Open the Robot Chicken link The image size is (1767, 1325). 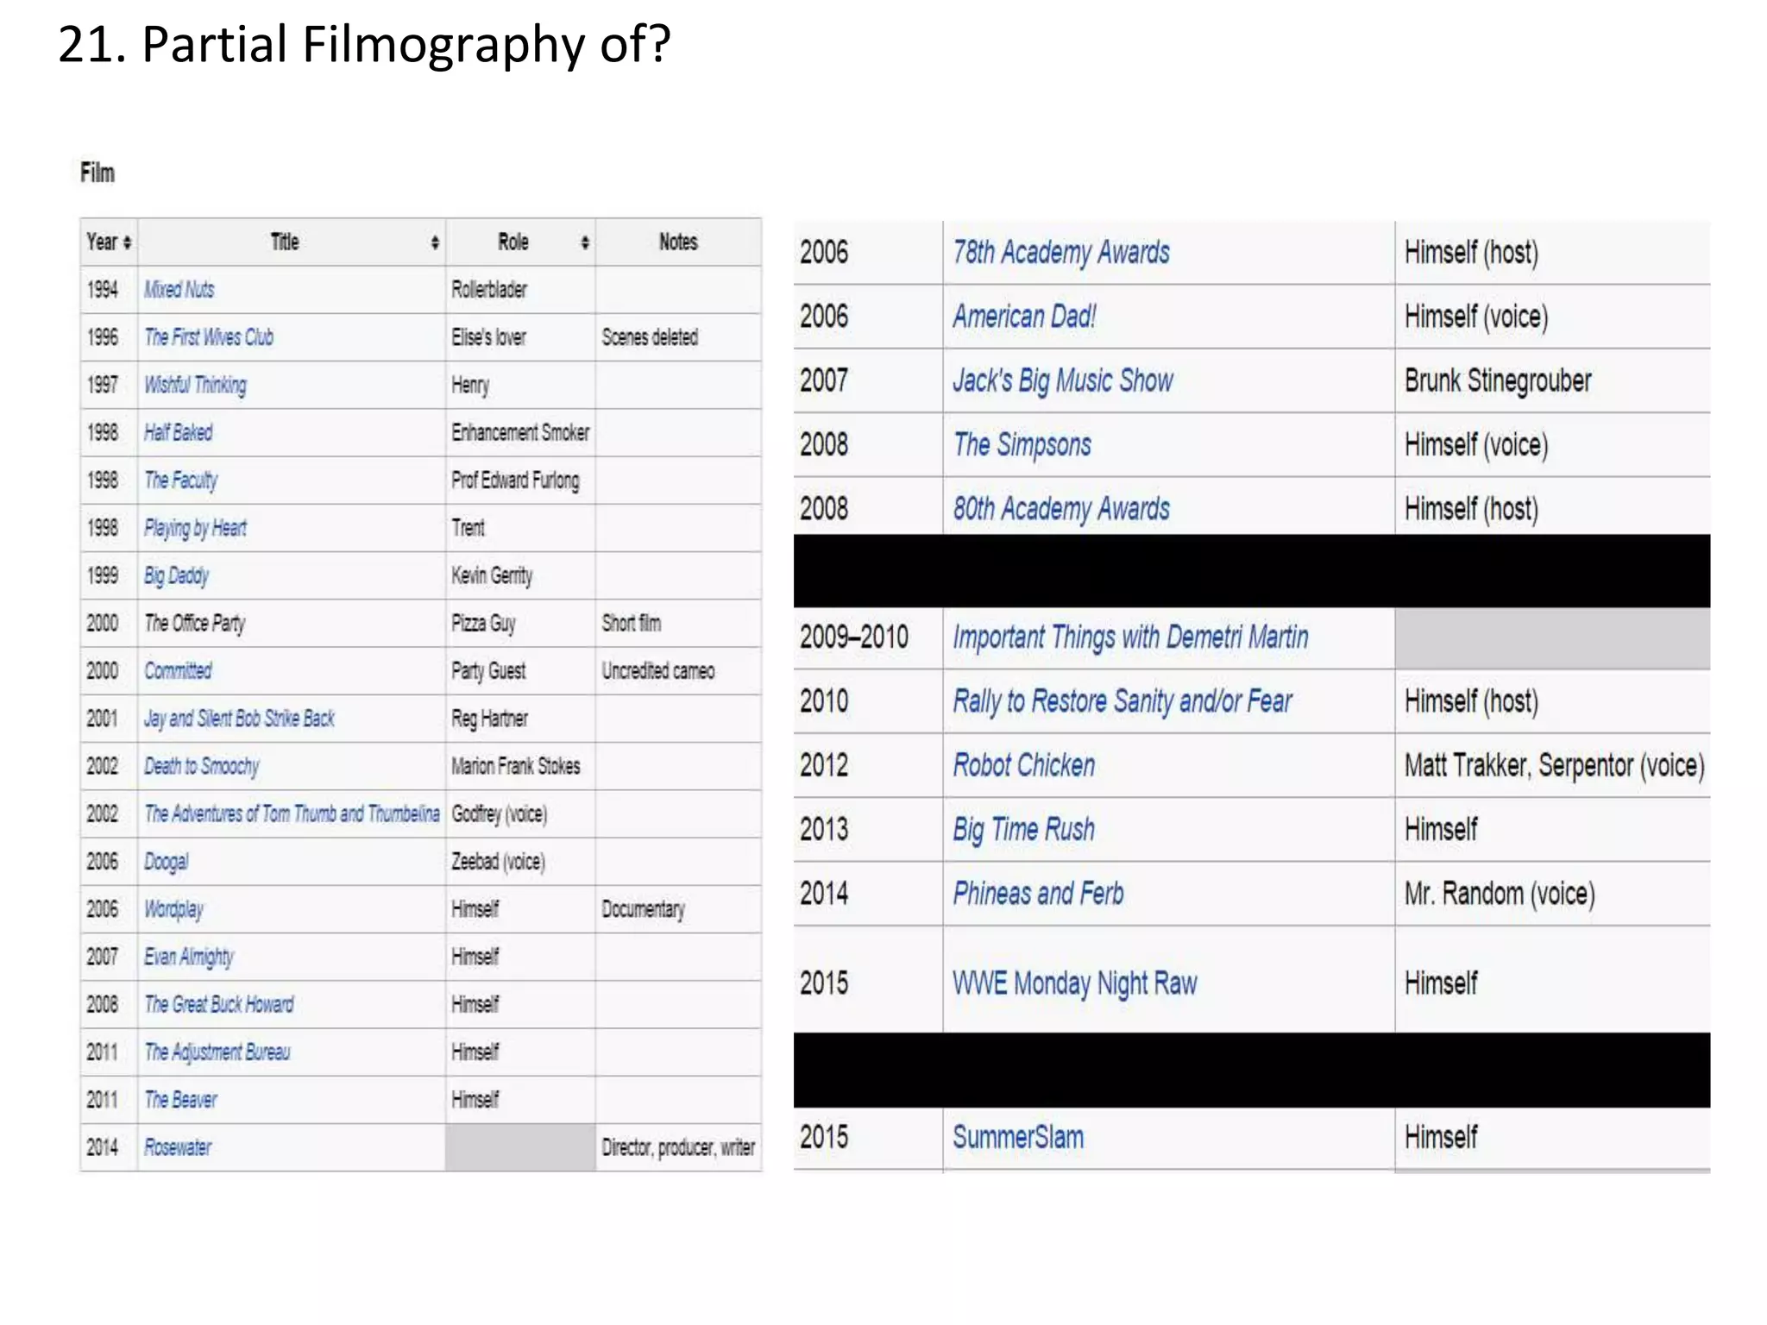(x=1024, y=765)
